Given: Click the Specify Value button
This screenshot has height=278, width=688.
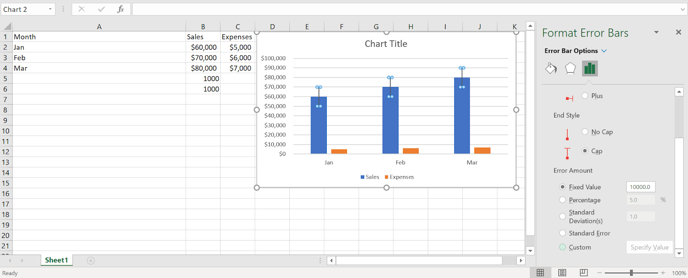Looking at the screenshot, I should click(649, 247).
